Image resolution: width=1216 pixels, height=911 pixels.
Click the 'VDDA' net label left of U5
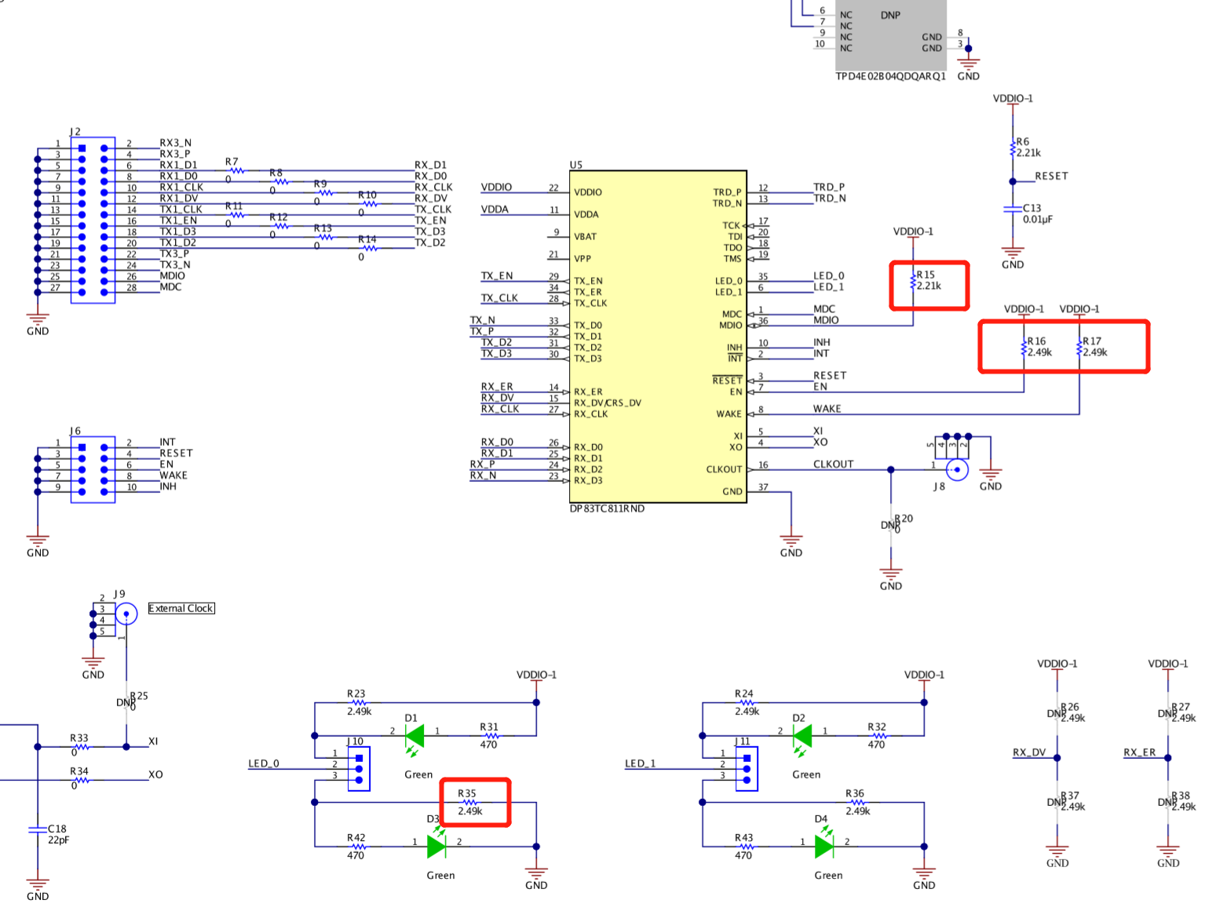pos(495,209)
